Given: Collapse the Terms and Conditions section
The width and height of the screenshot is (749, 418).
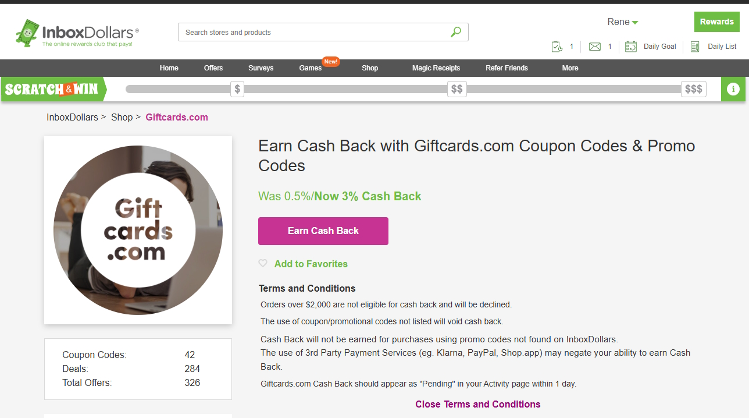Looking at the screenshot, I should (x=477, y=404).
